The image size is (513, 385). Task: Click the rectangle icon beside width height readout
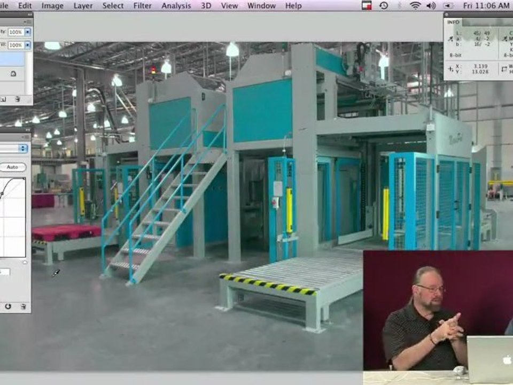point(504,69)
